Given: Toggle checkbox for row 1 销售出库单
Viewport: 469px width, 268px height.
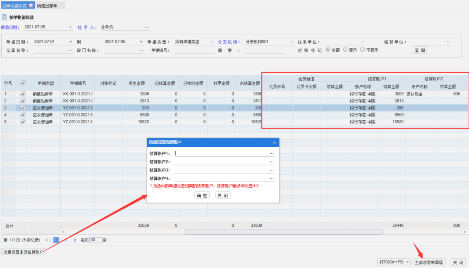Looking at the screenshot, I should (x=23, y=94).
